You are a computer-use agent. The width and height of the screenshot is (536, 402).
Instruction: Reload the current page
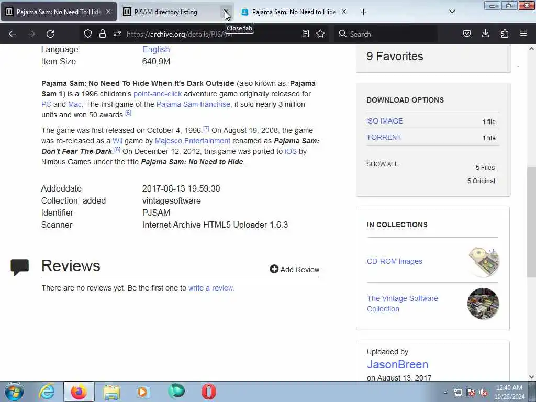pyautogui.click(x=50, y=34)
